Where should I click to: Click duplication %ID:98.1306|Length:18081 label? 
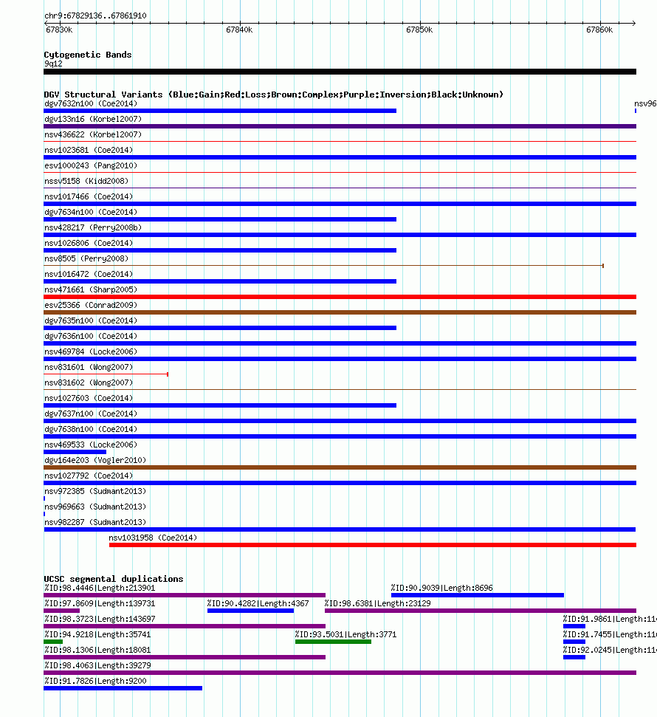point(97,651)
